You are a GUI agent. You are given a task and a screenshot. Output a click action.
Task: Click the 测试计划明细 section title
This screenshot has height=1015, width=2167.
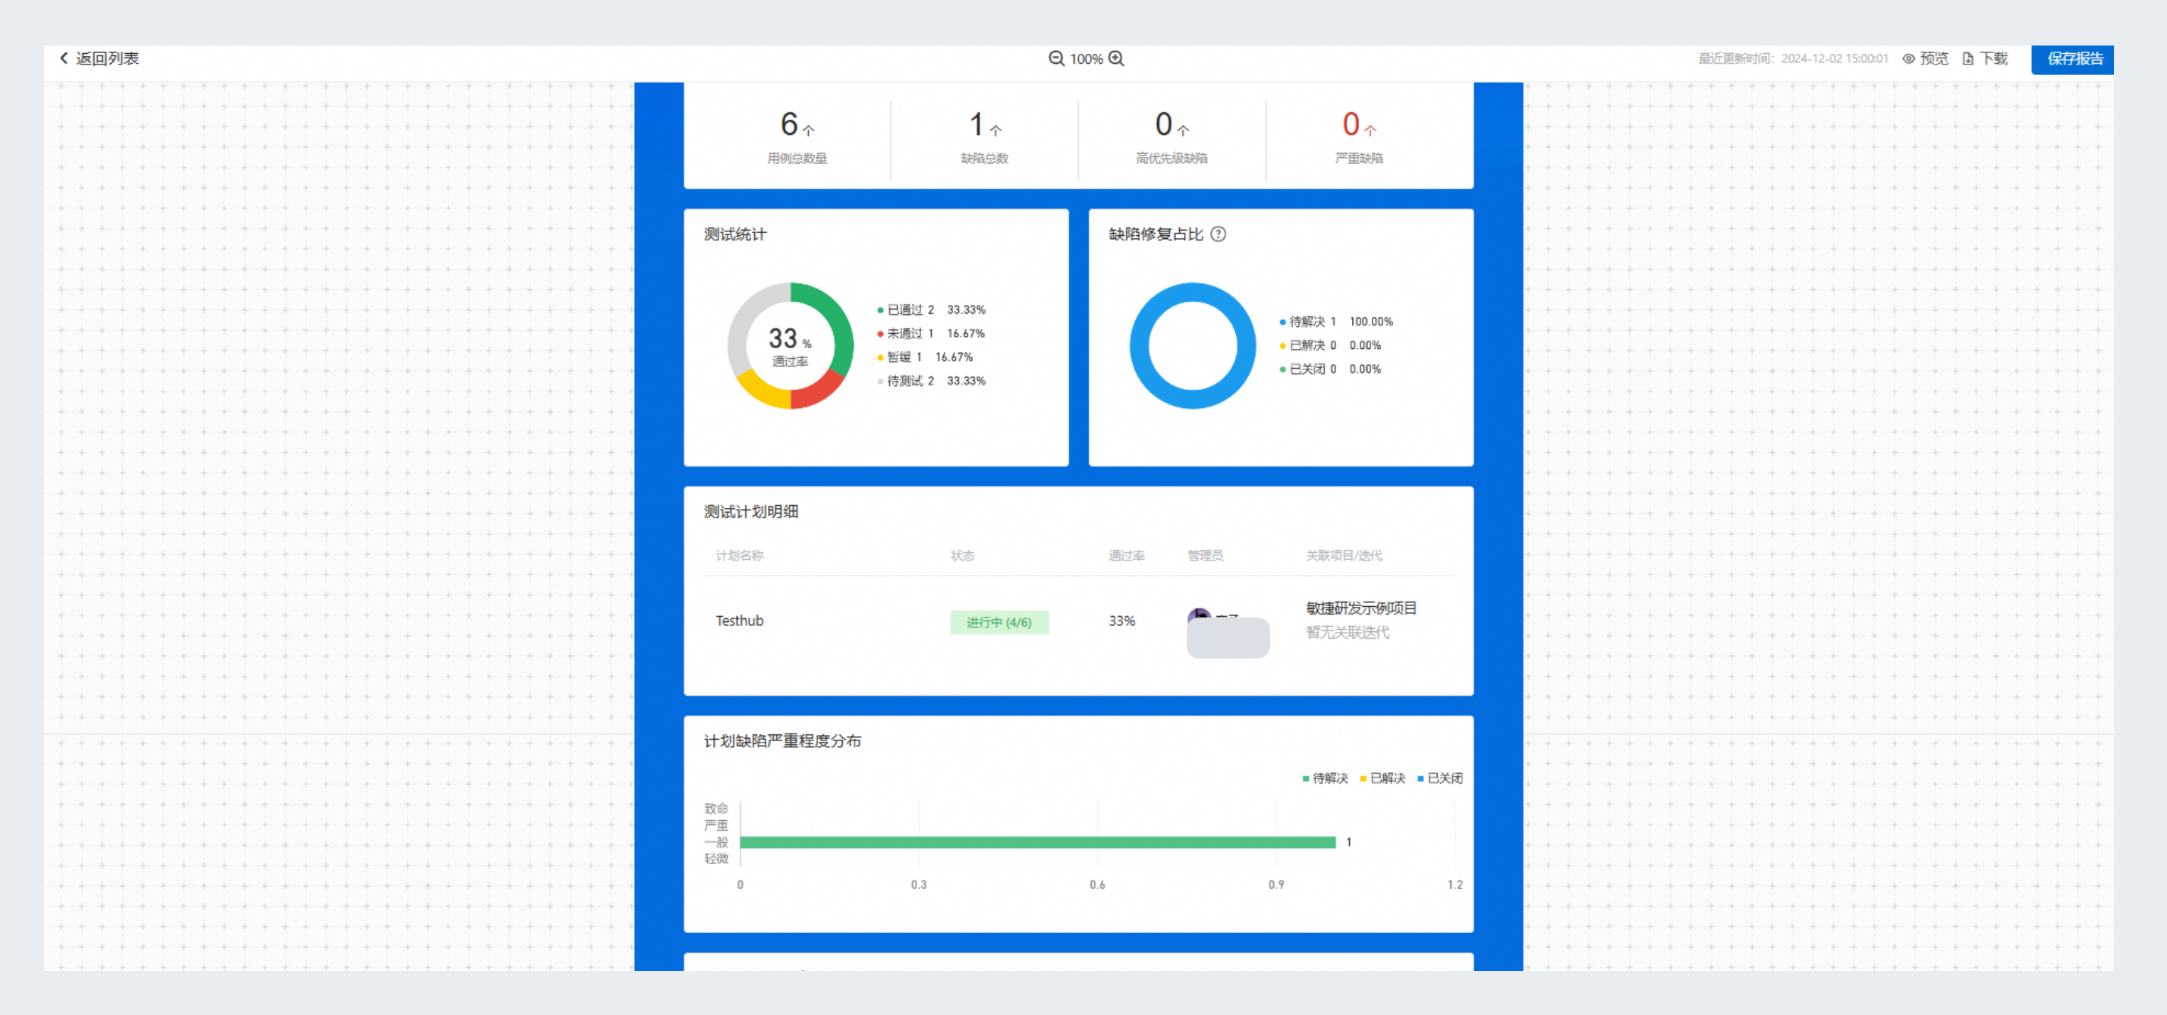click(x=750, y=511)
